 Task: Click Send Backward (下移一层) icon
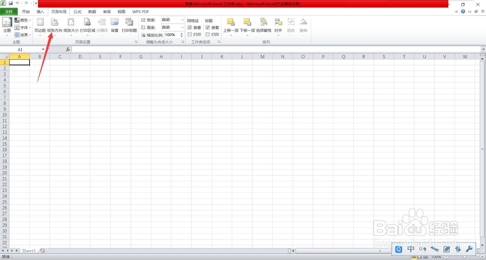[x=247, y=22]
